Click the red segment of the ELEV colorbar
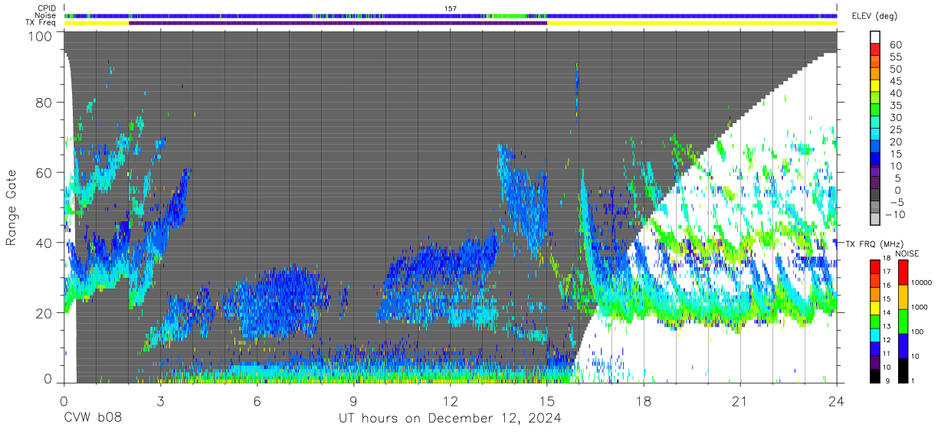Image resolution: width=941 pixels, height=434 pixels. point(876,48)
